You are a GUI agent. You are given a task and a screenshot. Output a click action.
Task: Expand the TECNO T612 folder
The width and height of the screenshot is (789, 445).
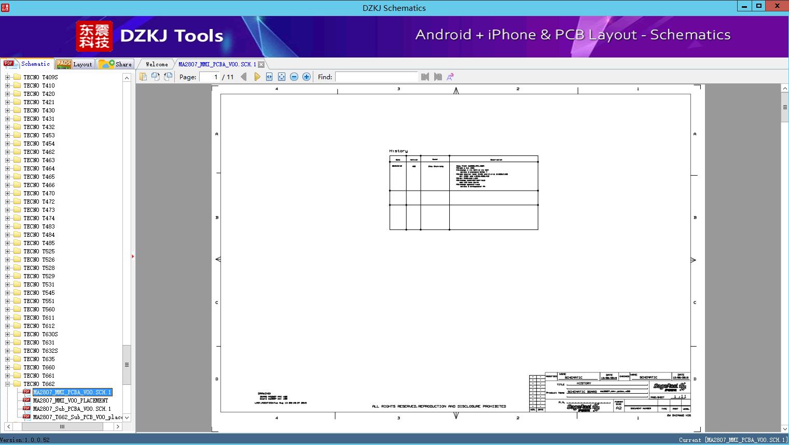tap(7, 326)
